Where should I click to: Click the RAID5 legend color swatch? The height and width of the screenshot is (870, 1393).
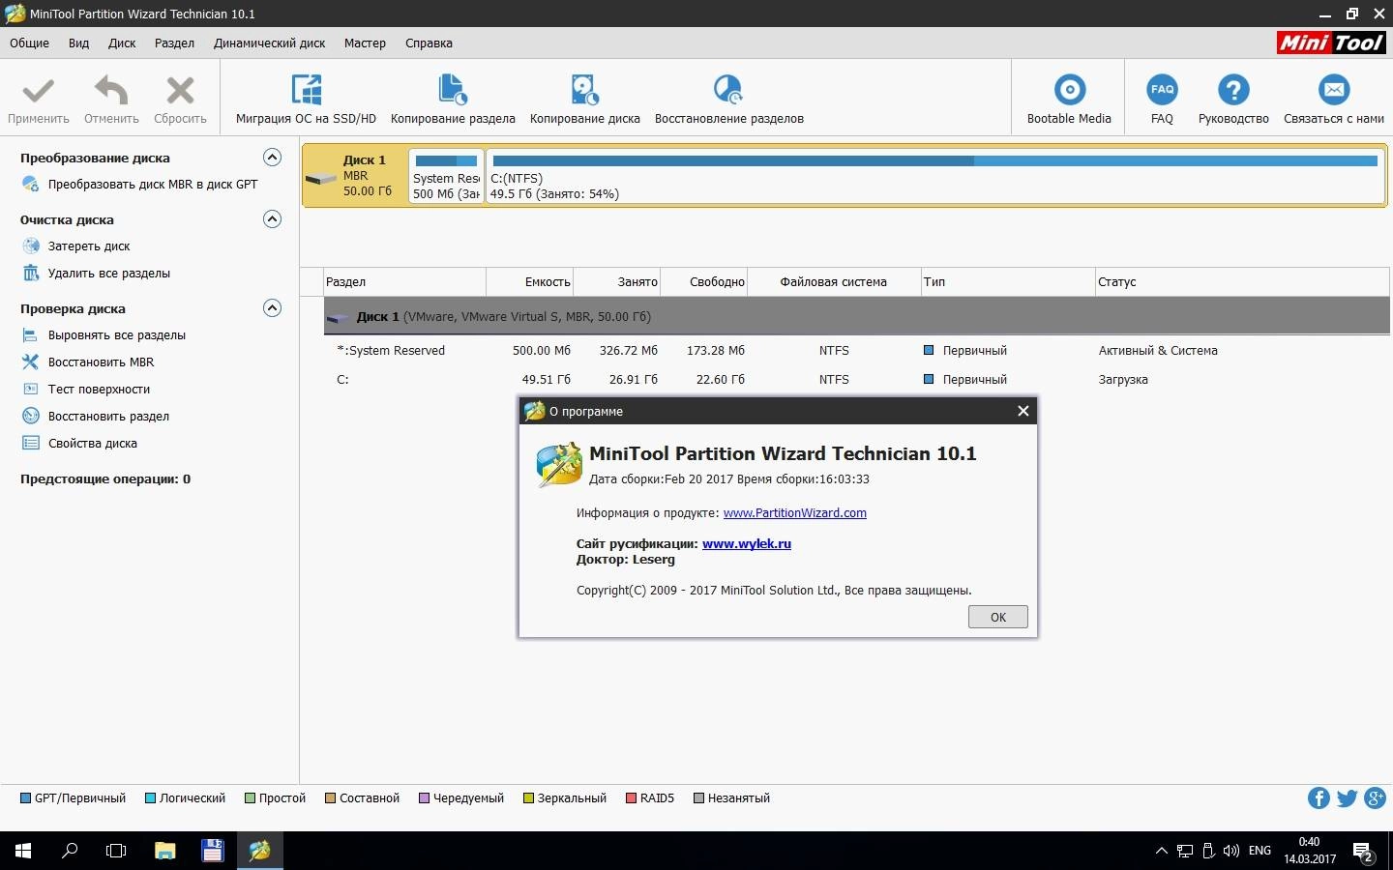pos(632,798)
